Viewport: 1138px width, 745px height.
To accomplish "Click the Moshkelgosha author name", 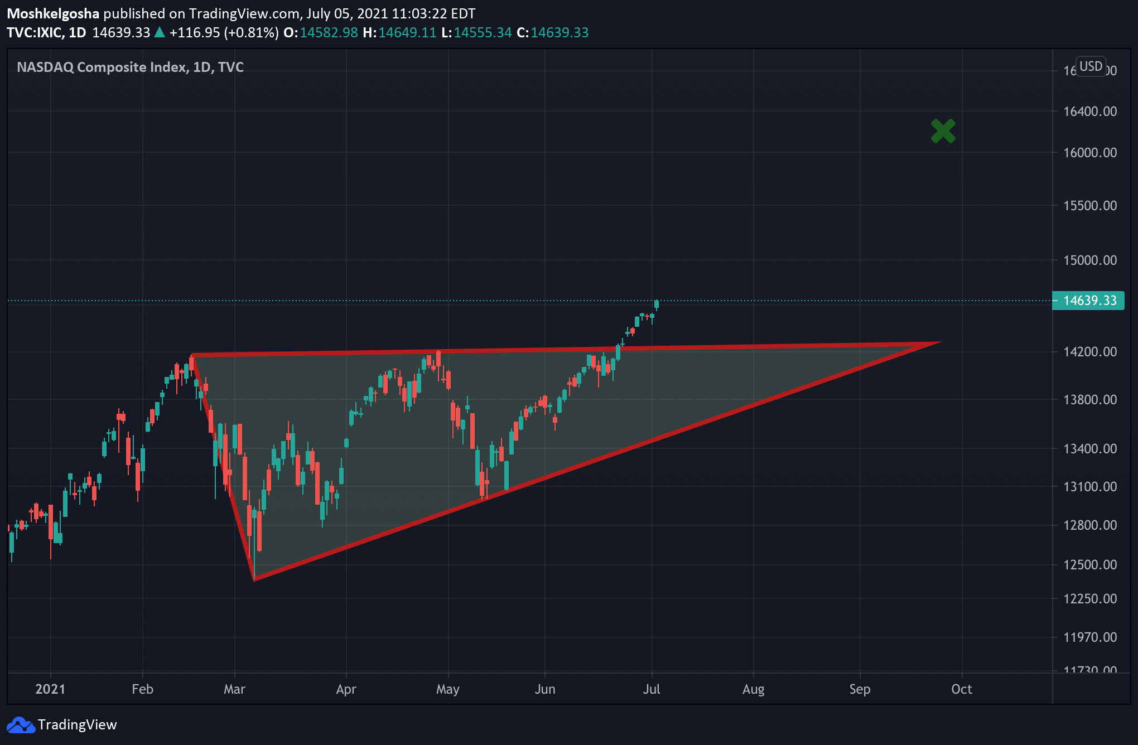I will click(x=53, y=13).
